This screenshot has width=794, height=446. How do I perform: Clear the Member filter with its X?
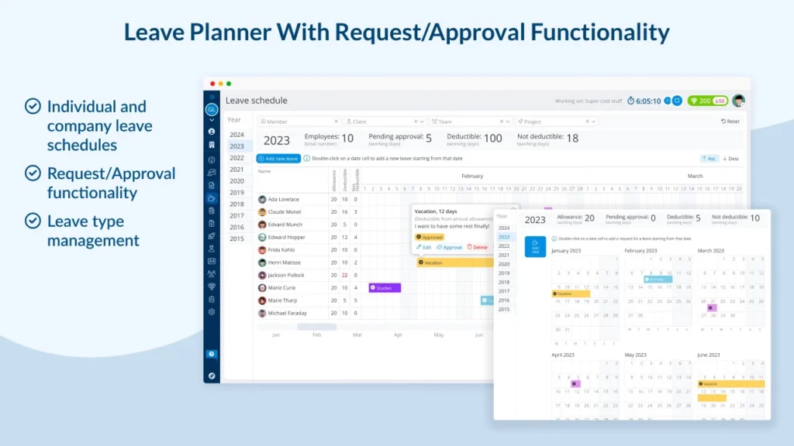coord(336,122)
